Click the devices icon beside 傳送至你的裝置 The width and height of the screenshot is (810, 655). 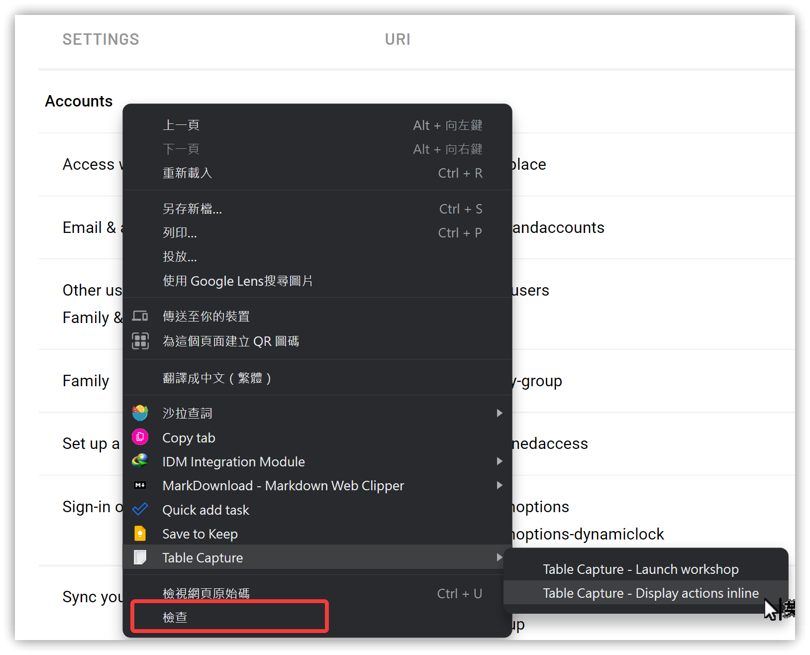[x=140, y=316]
